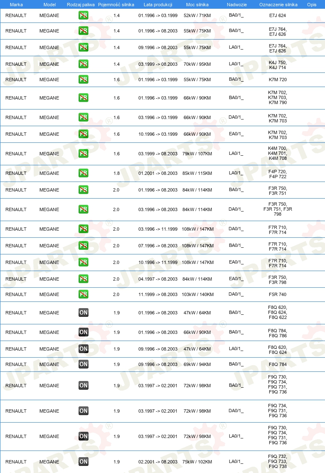Select the date range 04.1997 -> 08.2003

[158, 279]
